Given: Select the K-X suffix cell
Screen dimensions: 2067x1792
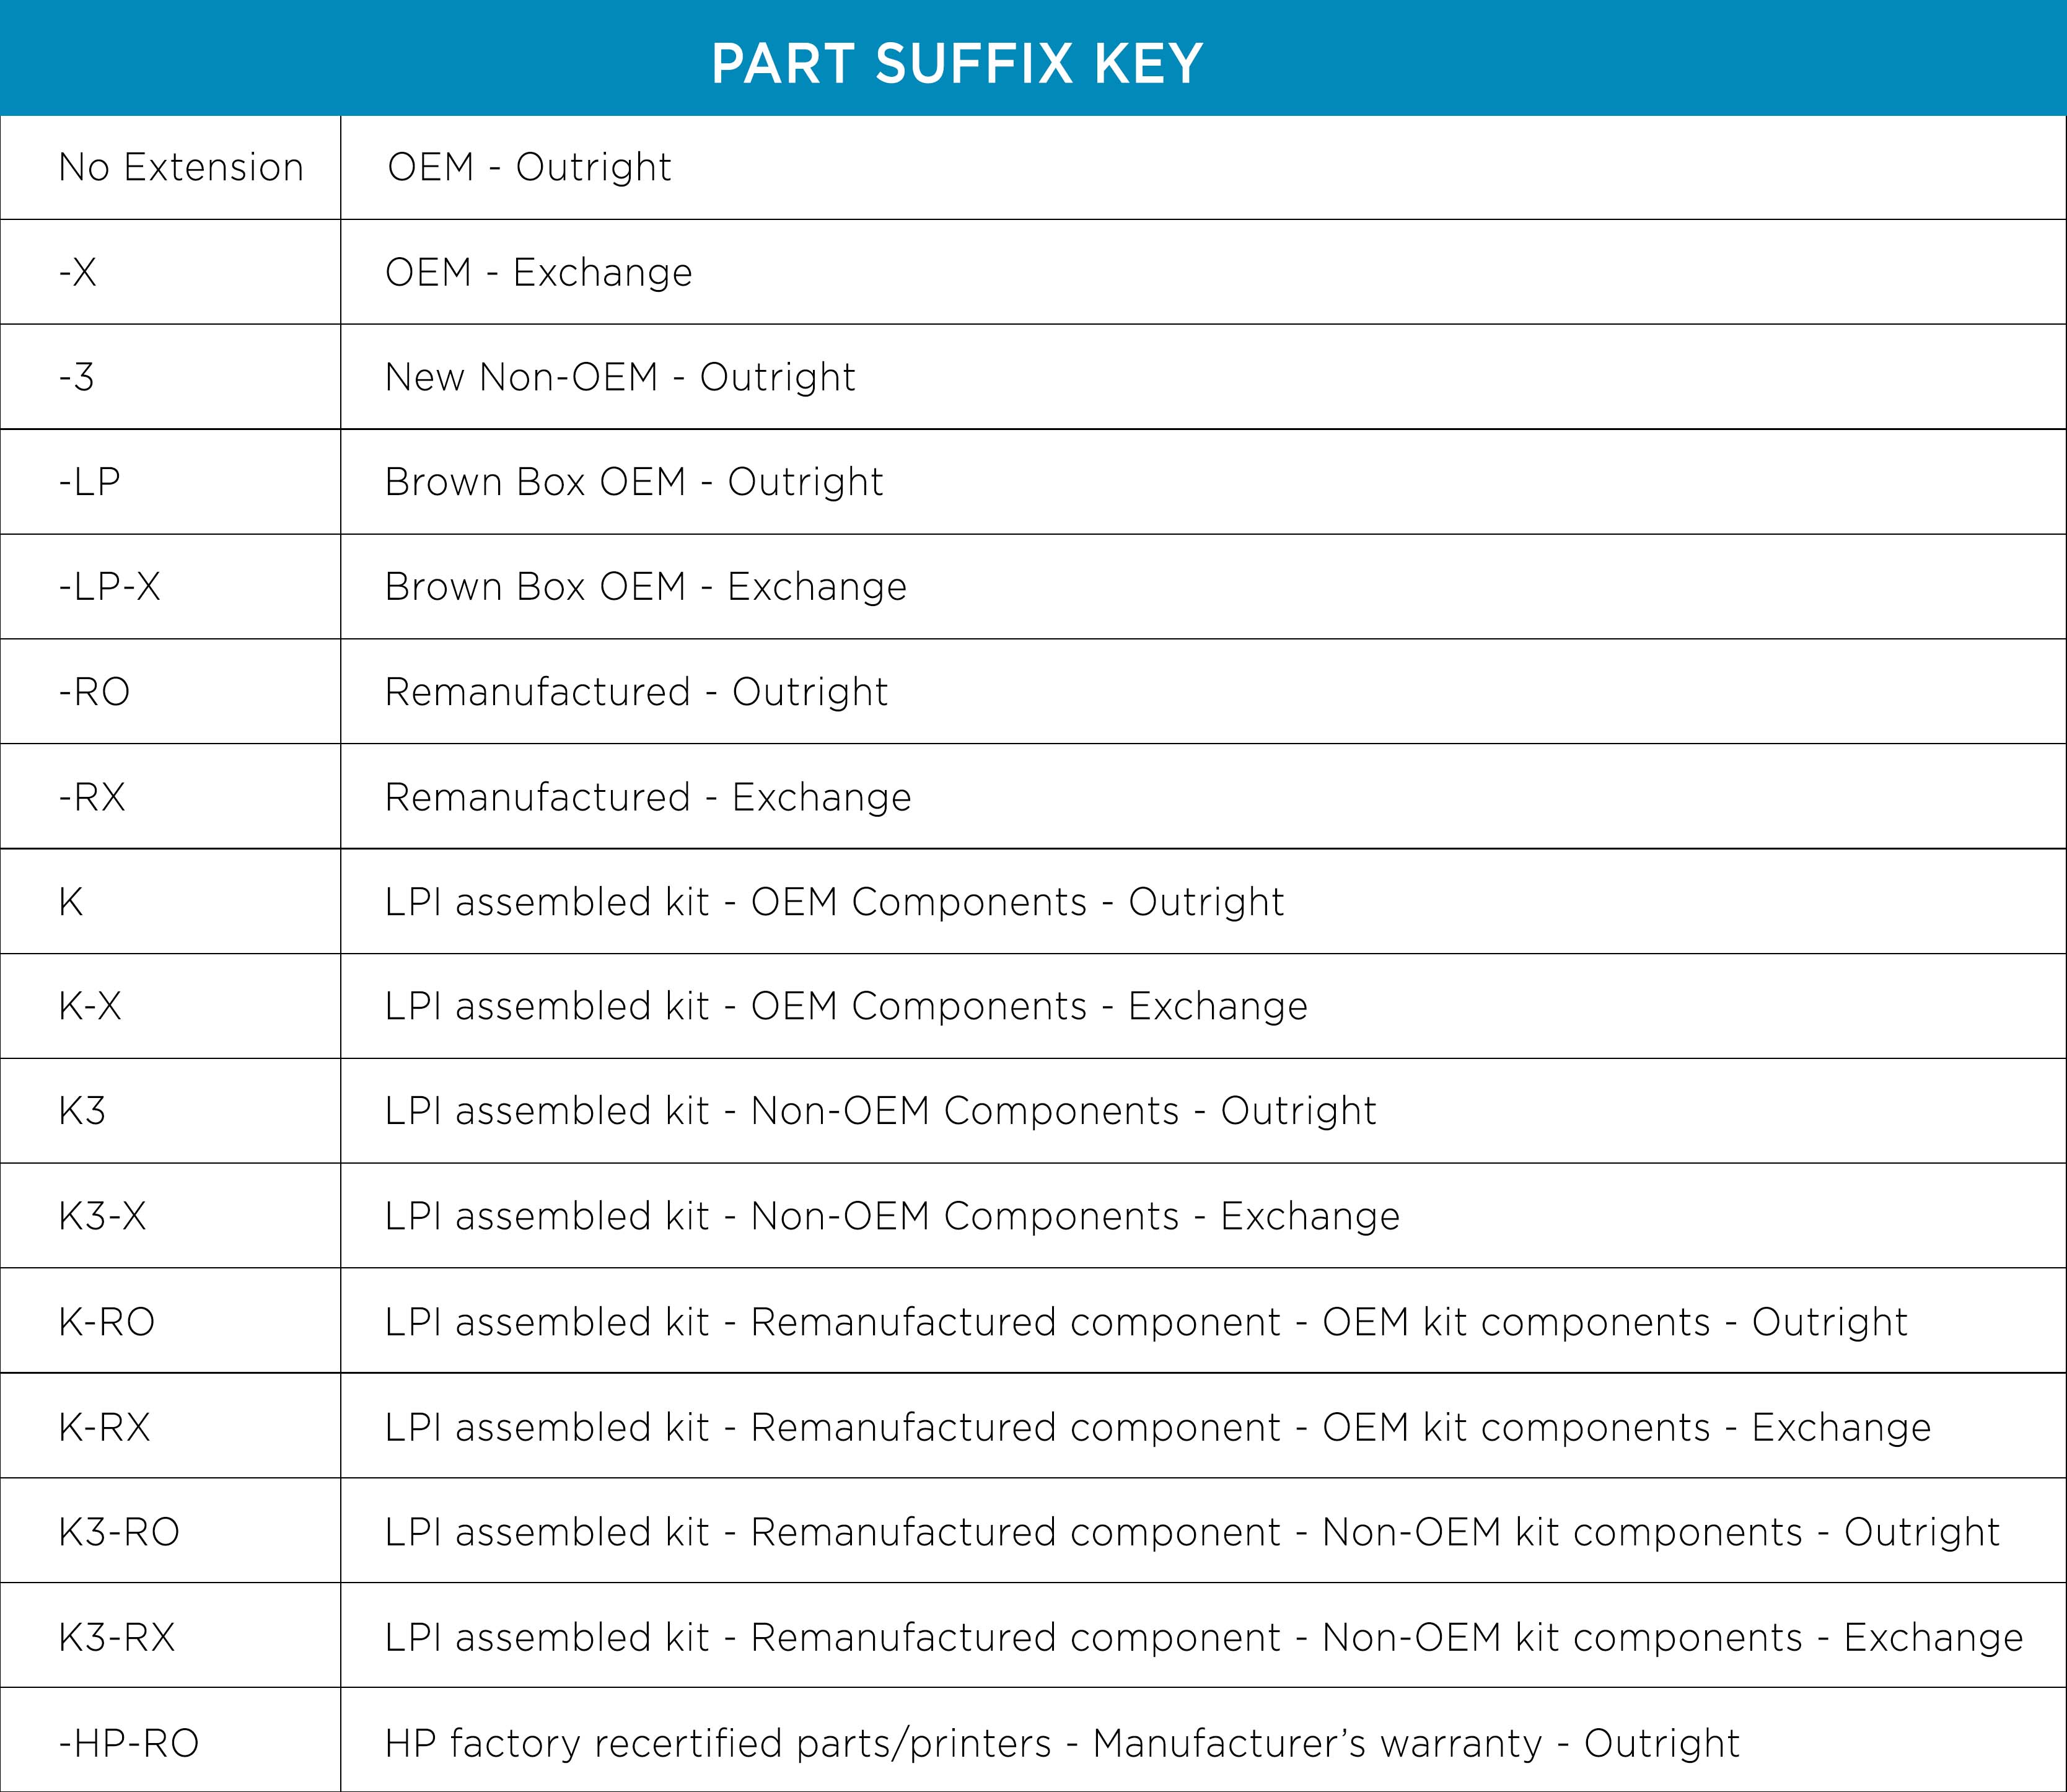Looking at the screenshot, I should point(170,1006).
